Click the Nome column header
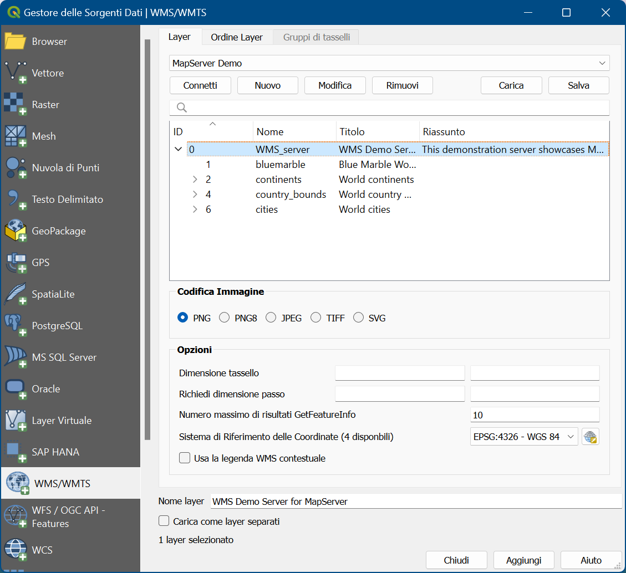 (x=294, y=132)
